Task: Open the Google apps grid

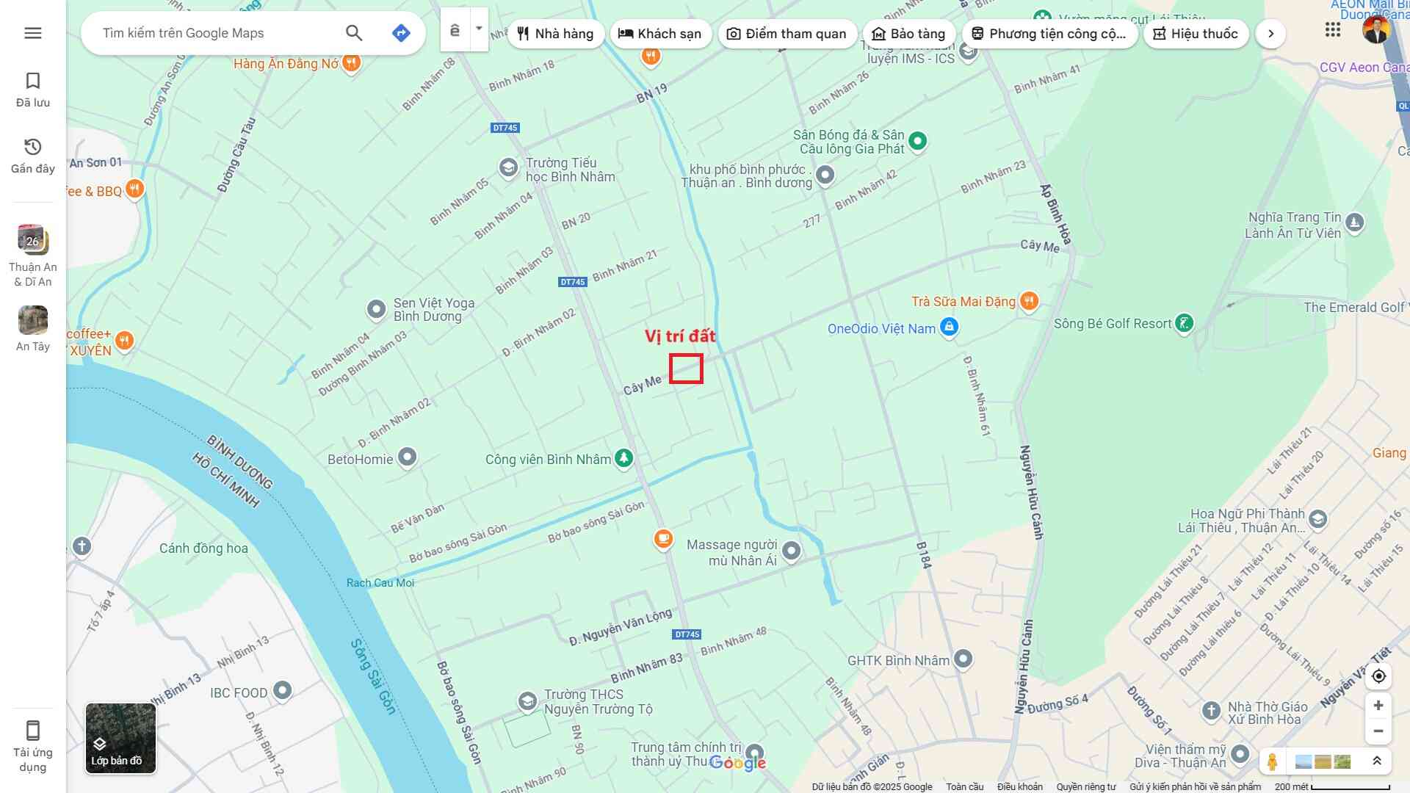Action: [x=1333, y=30]
